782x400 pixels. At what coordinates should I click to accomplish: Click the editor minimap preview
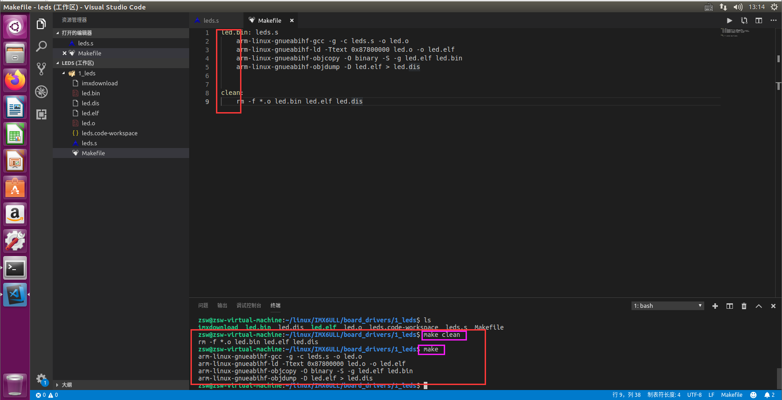click(x=735, y=32)
